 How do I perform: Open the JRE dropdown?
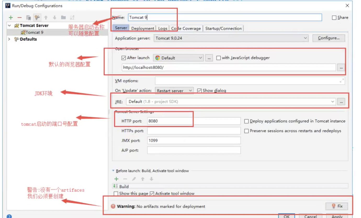click(x=231, y=102)
